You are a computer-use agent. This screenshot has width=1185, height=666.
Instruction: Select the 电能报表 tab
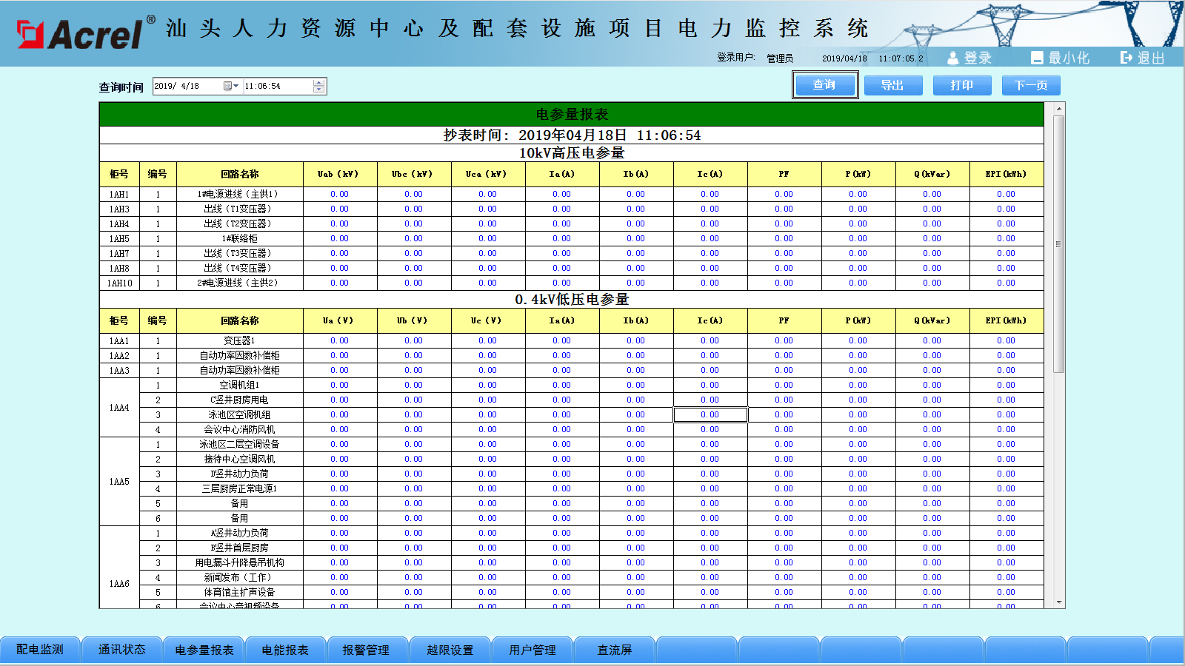point(285,650)
